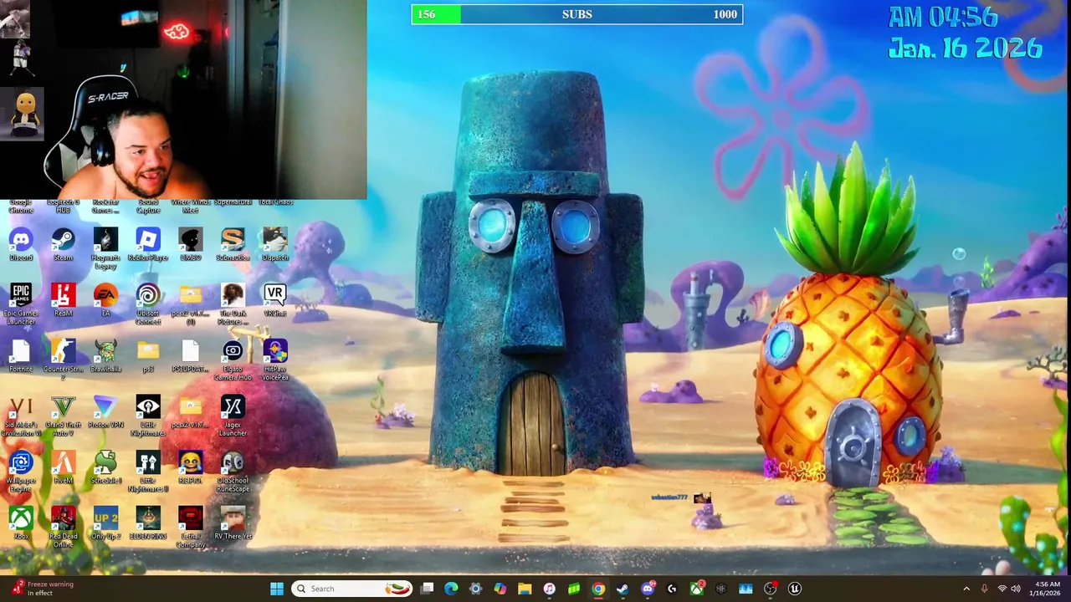This screenshot has width=1071, height=602.
Task: Select the OldSchool RuneScape desktop icon
Action: tap(233, 472)
